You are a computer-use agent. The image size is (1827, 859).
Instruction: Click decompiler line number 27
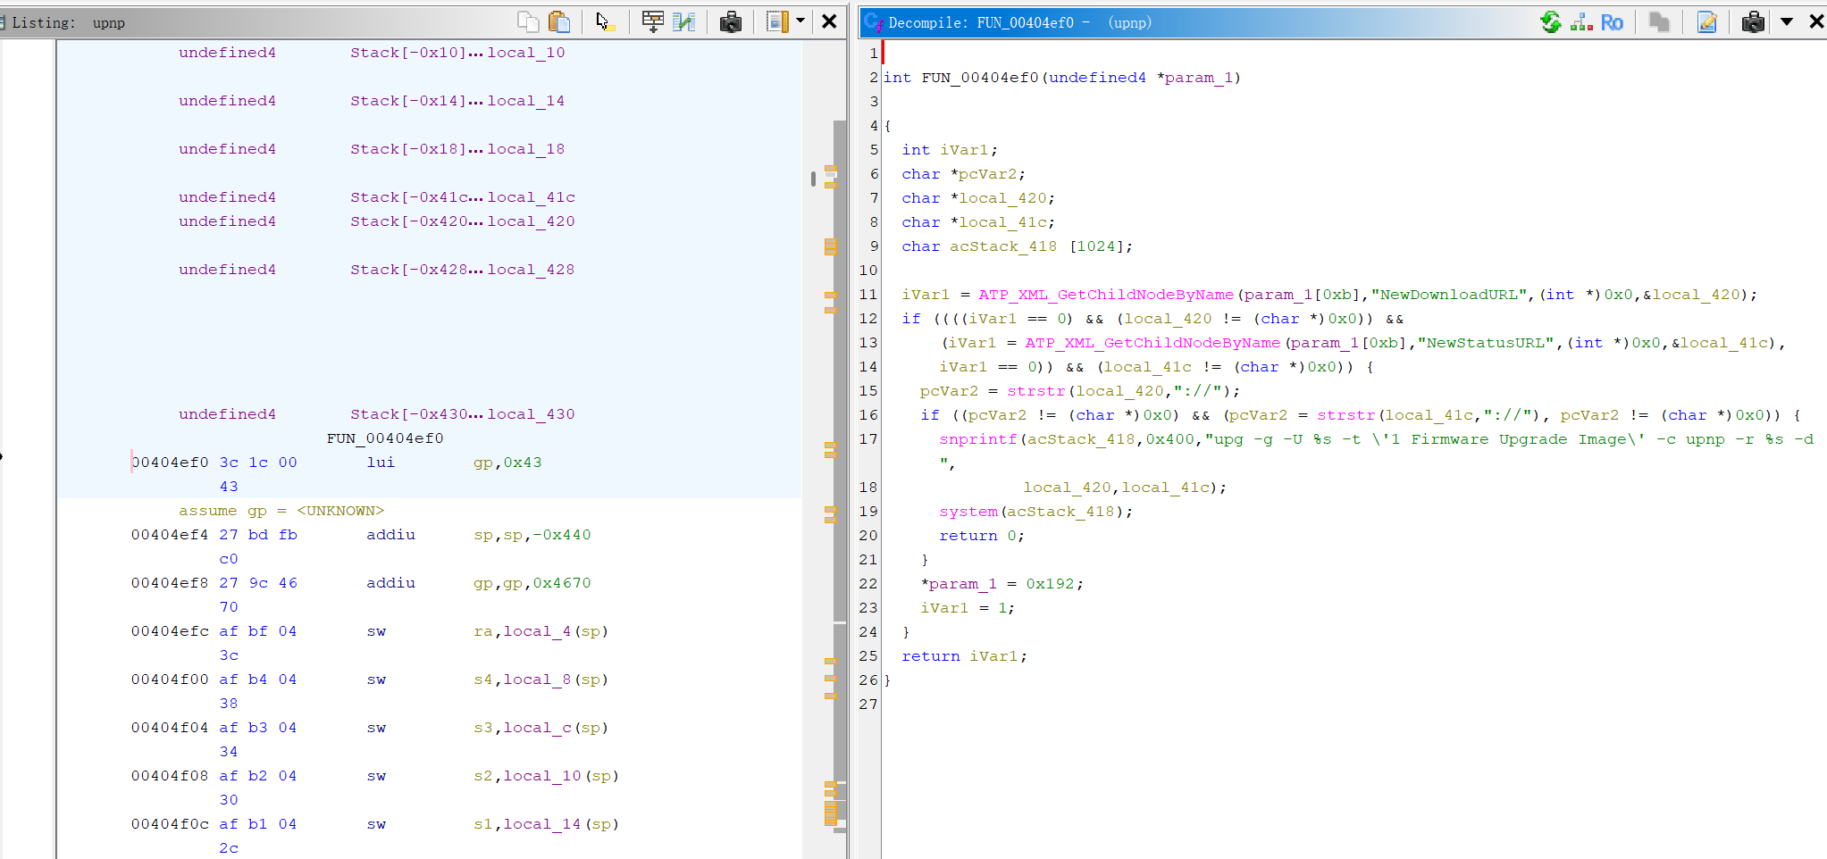pos(868,704)
